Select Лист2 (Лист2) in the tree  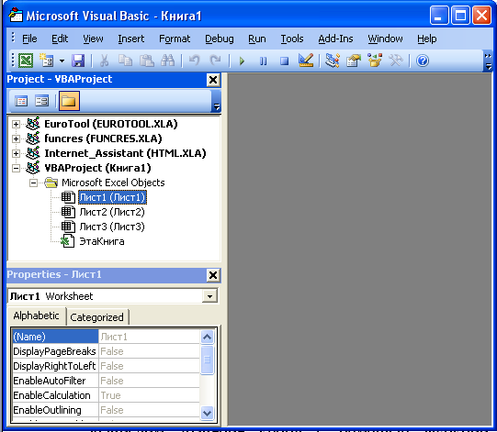(x=112, y=212)
